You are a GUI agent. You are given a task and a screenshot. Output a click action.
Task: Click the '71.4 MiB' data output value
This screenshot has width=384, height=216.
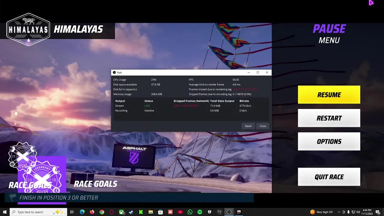pos(215,106)
